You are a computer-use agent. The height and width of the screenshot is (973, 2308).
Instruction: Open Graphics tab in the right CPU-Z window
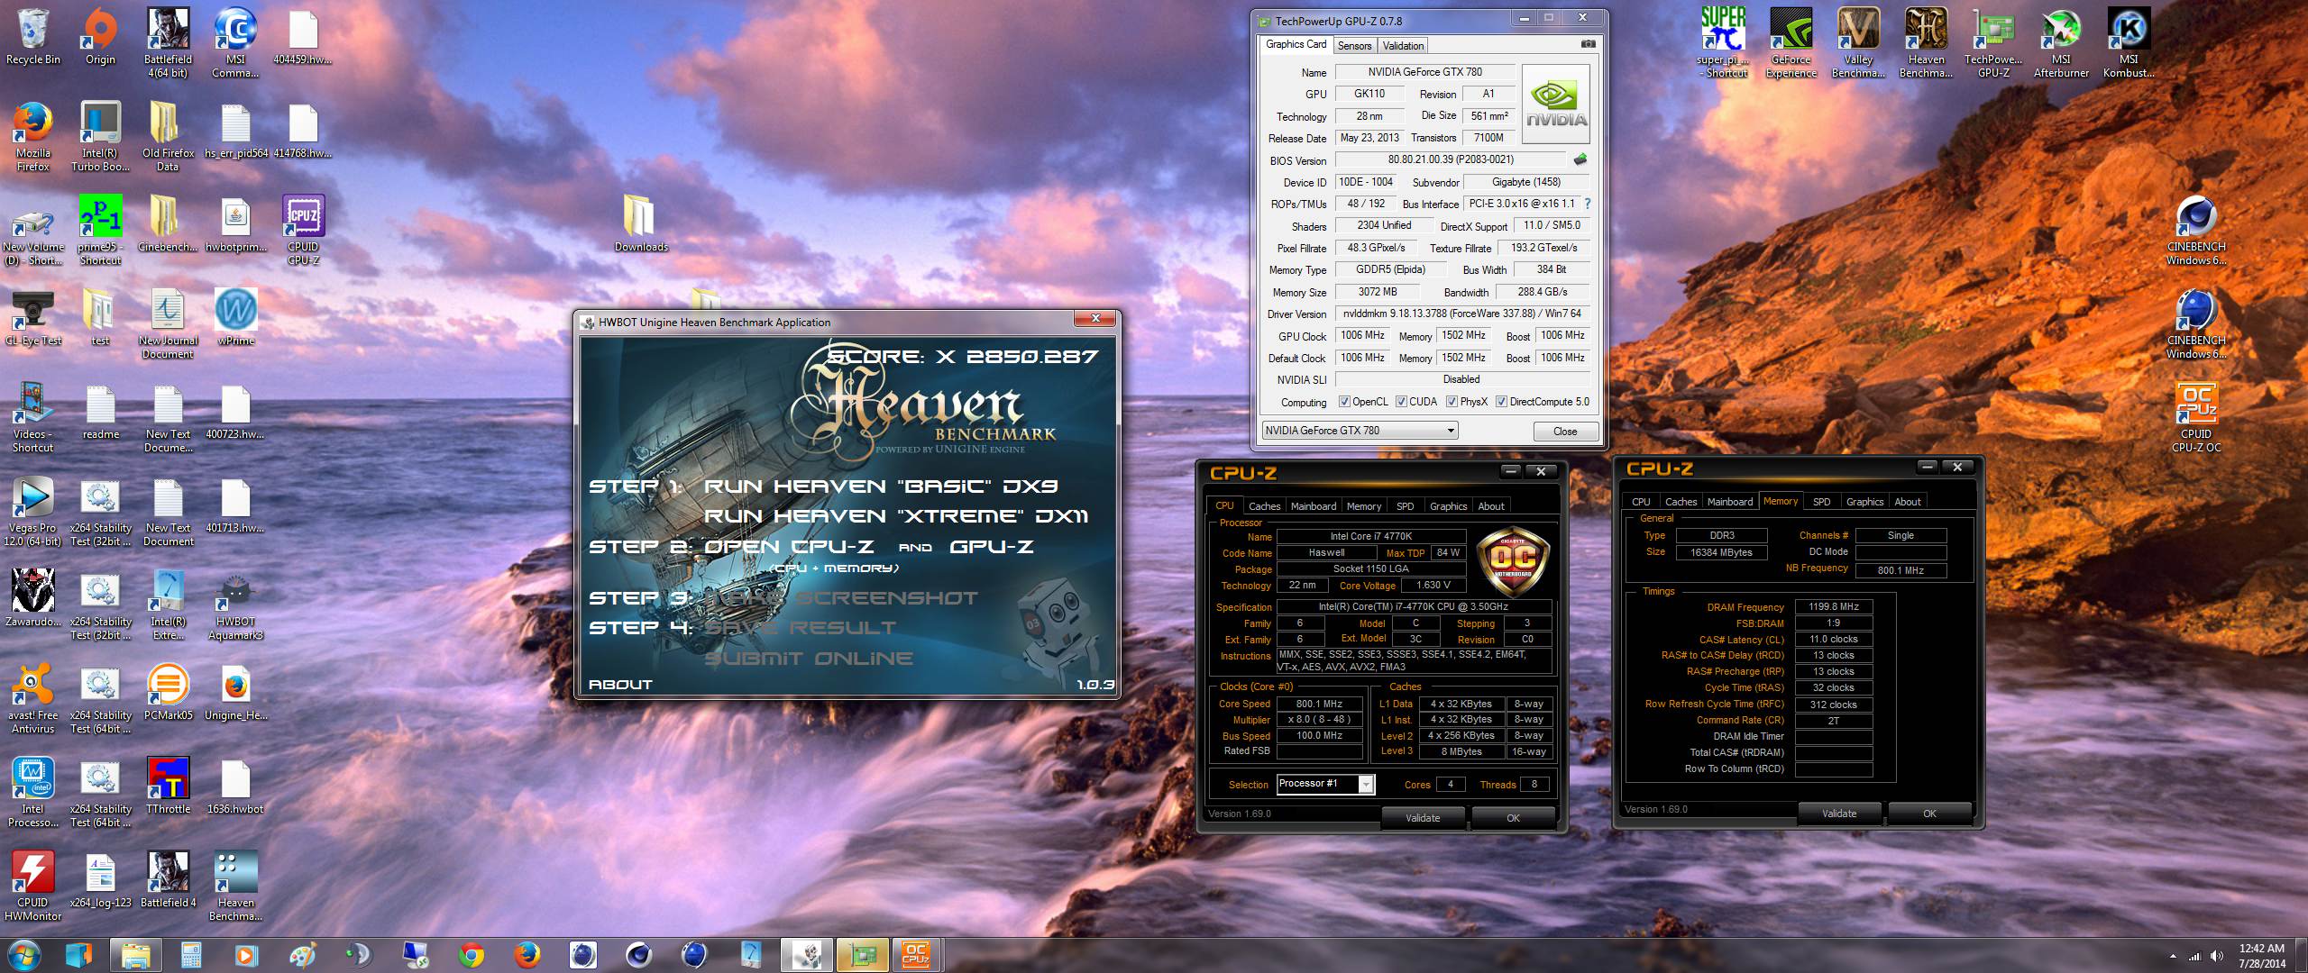(x=1864, y=502)
